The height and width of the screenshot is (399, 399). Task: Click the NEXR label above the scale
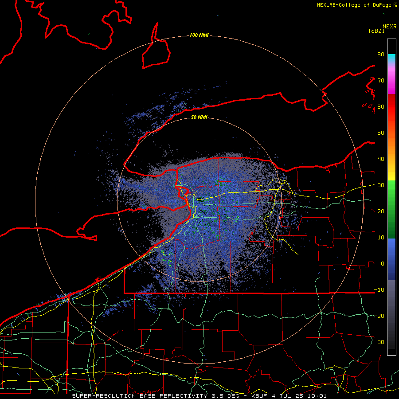pos(390,27)
